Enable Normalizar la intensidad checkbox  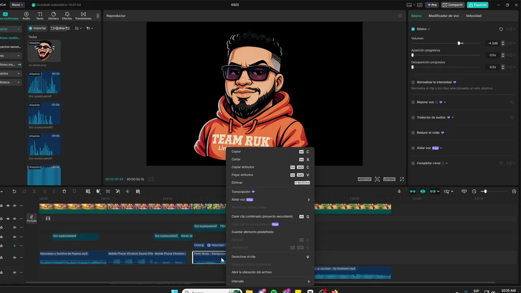coord(413,82)
